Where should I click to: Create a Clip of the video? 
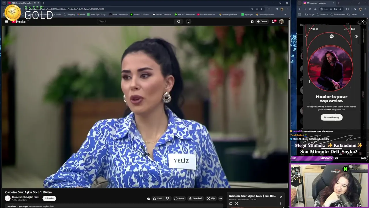(x=211, y=198)
